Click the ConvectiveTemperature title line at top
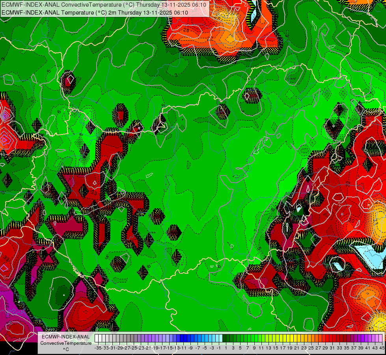 pos(104,5)
